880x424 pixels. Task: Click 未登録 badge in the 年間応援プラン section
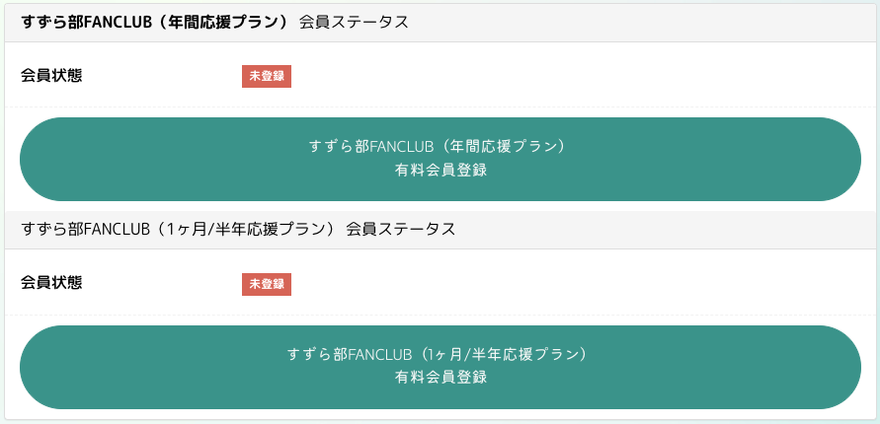(267, 76)
